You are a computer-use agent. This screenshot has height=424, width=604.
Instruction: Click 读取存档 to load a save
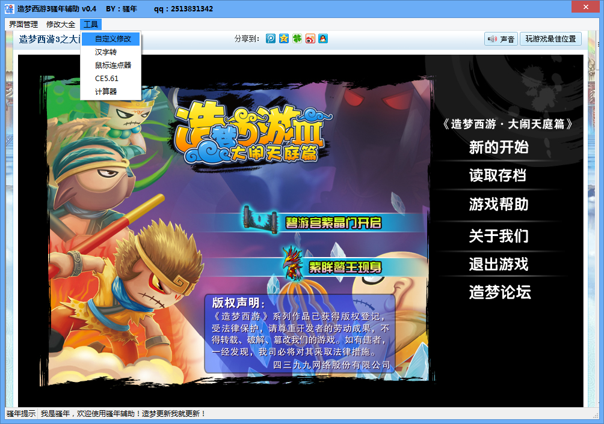(x=498, y=175)
